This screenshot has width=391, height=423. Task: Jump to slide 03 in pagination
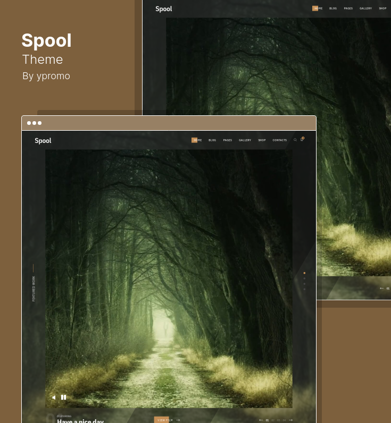click(278, 420)
